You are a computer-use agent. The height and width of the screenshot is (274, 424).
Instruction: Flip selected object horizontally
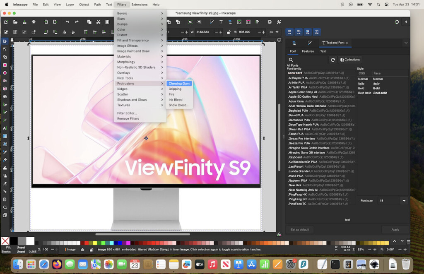pos(64,32)
